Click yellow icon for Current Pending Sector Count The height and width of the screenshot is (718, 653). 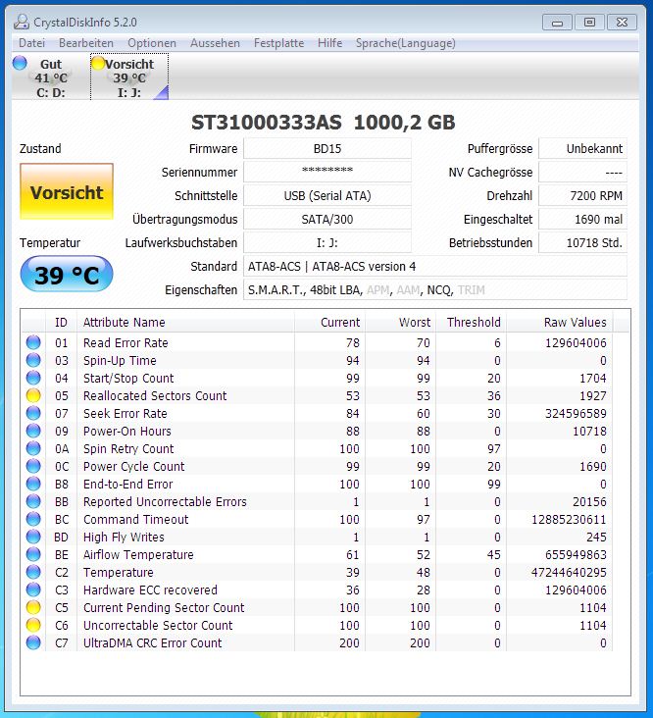pos(33,607)
